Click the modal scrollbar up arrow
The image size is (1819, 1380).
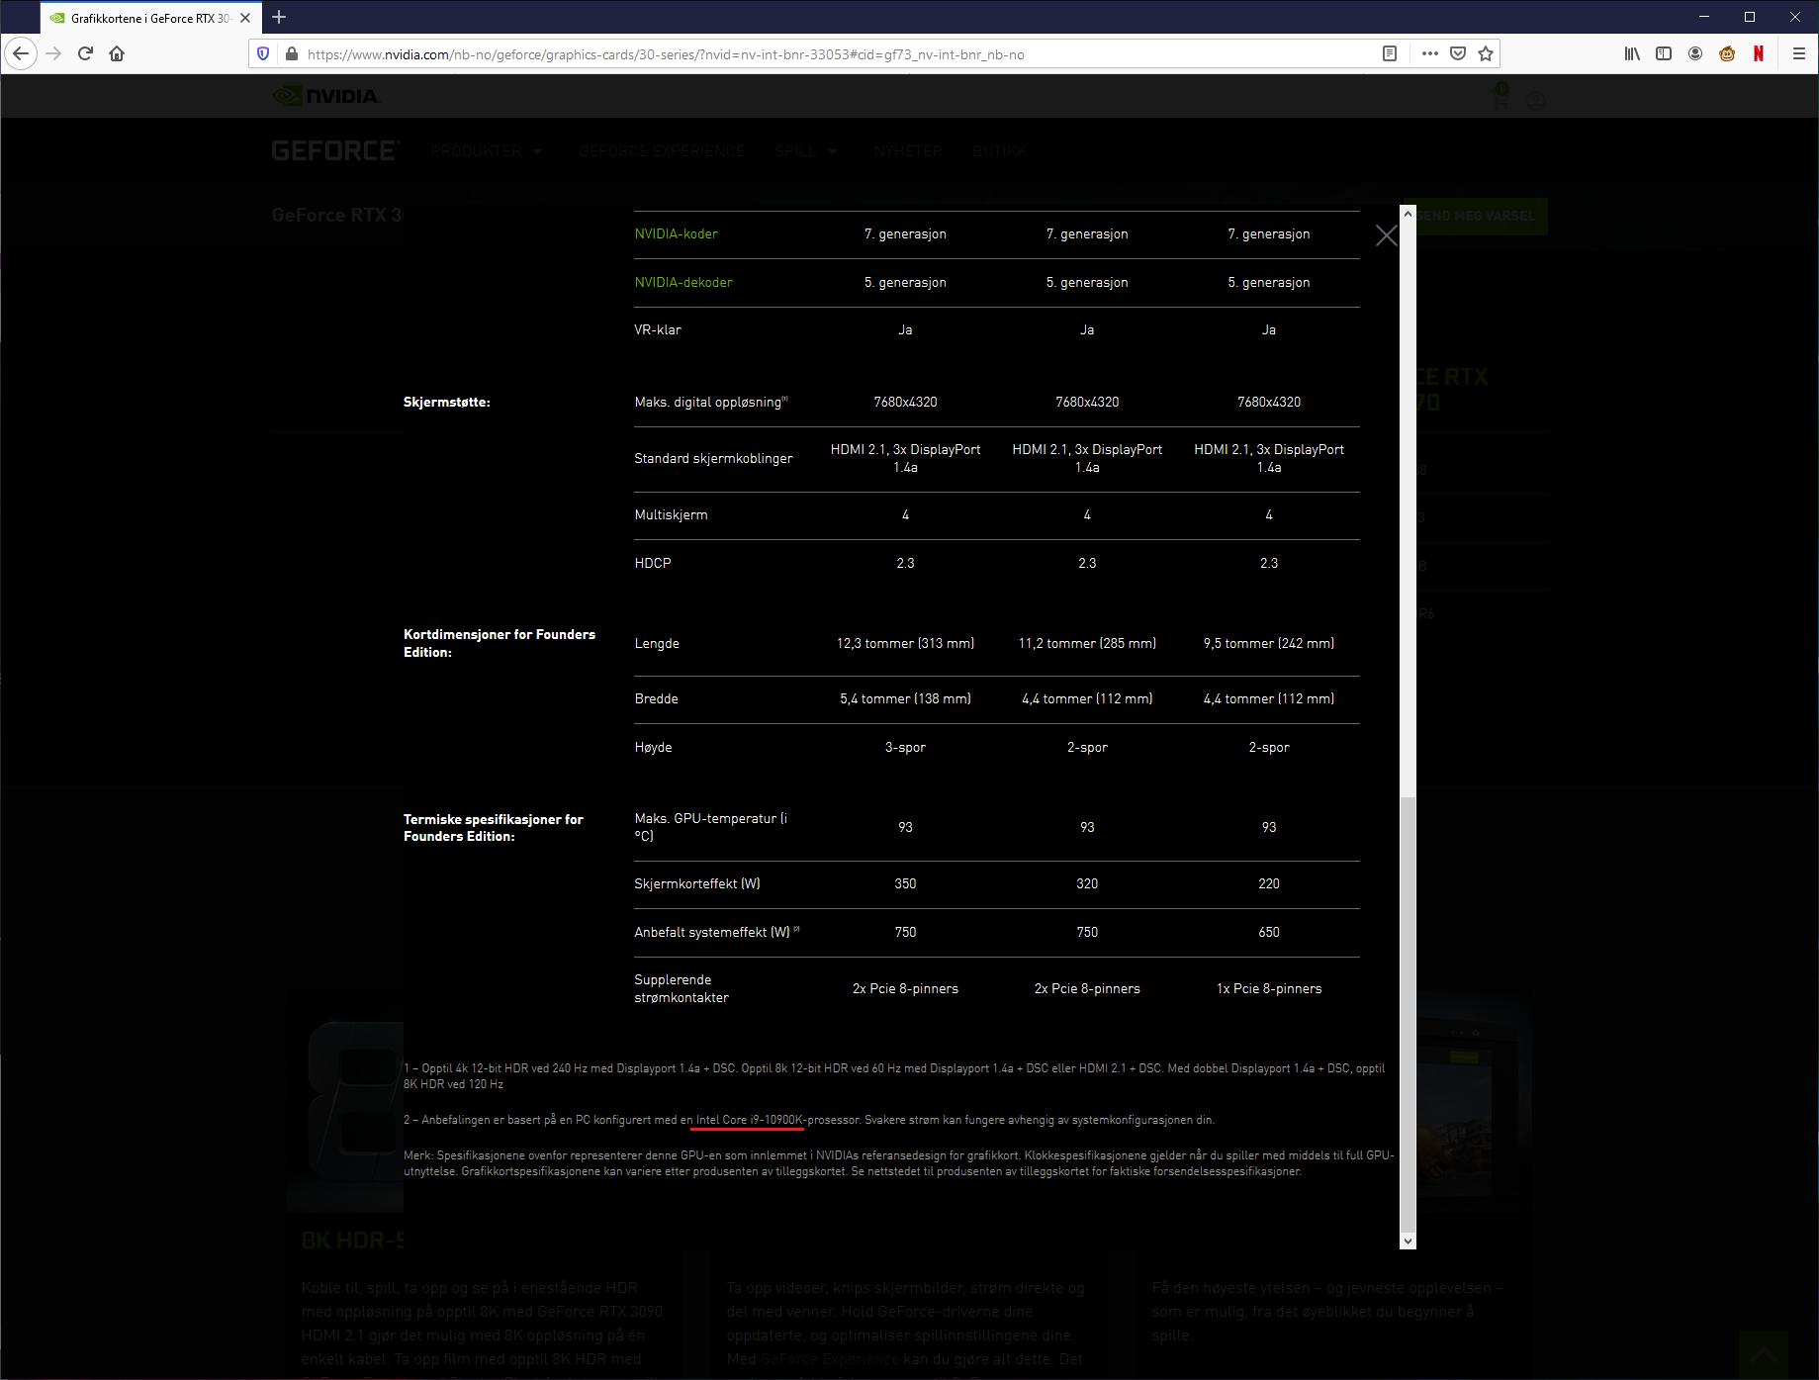[x=1408, y=214]
